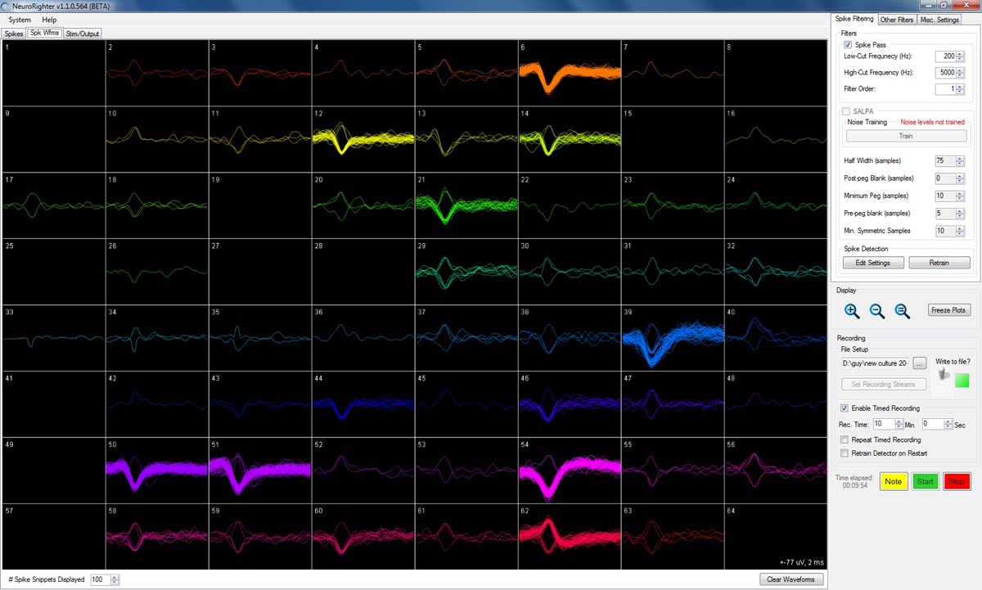Click the green write status indicator square
982x590 pixels.
(x=962, y=381)
